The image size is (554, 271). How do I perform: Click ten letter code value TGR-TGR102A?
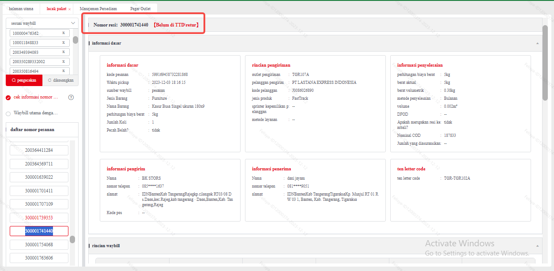coord(457,178)
